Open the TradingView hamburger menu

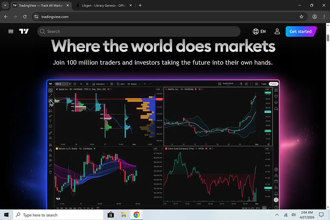(x=11, y=32)
